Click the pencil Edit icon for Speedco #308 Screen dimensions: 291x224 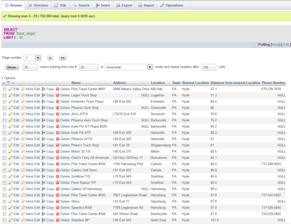(11, 208)
